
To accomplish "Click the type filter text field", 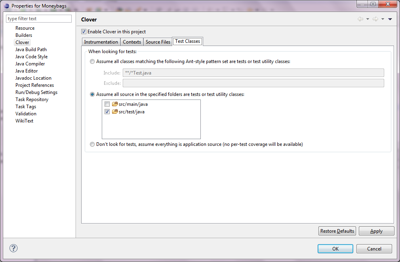I will pos(39,19).
